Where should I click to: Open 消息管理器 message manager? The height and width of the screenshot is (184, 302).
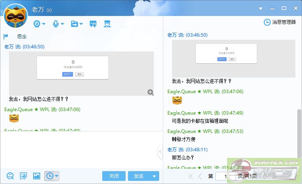point(284,22)
